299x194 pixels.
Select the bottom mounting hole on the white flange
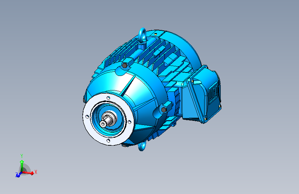[x=108, y=141]
